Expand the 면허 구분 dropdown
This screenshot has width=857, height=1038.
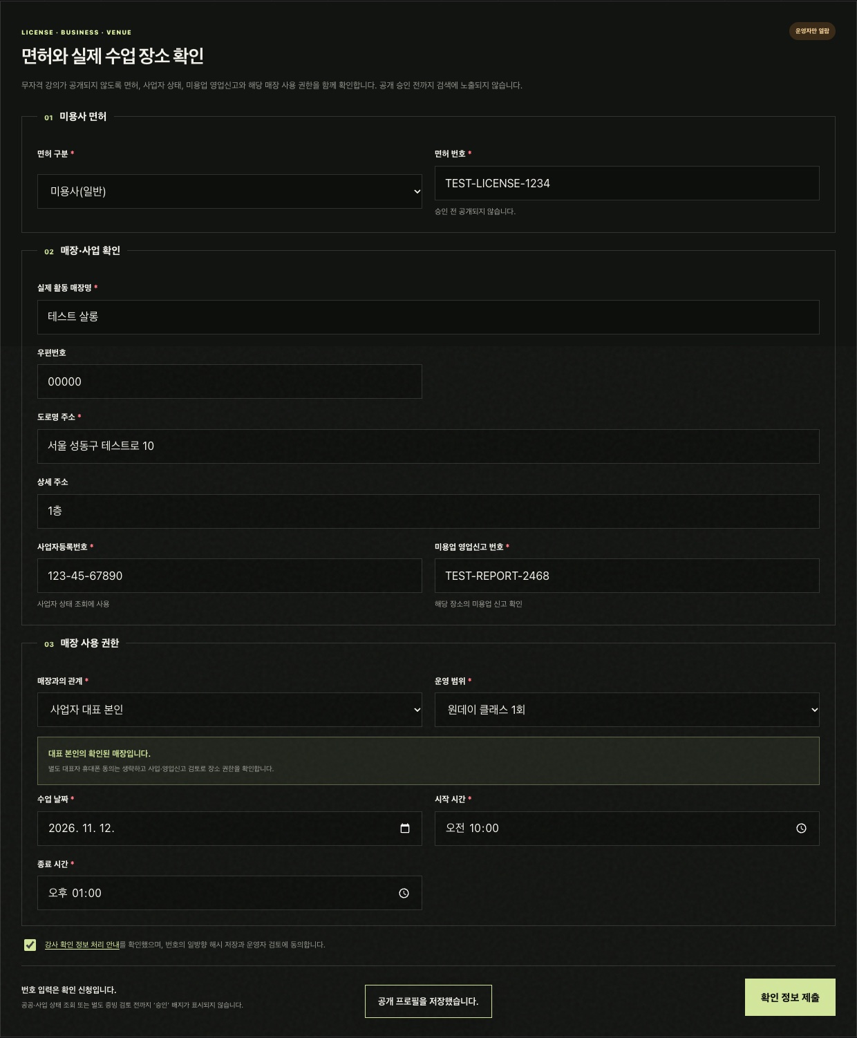[229, 191]
